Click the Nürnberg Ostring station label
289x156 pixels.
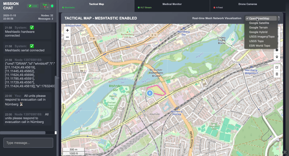pyautogui.click(x=176, y=113)
